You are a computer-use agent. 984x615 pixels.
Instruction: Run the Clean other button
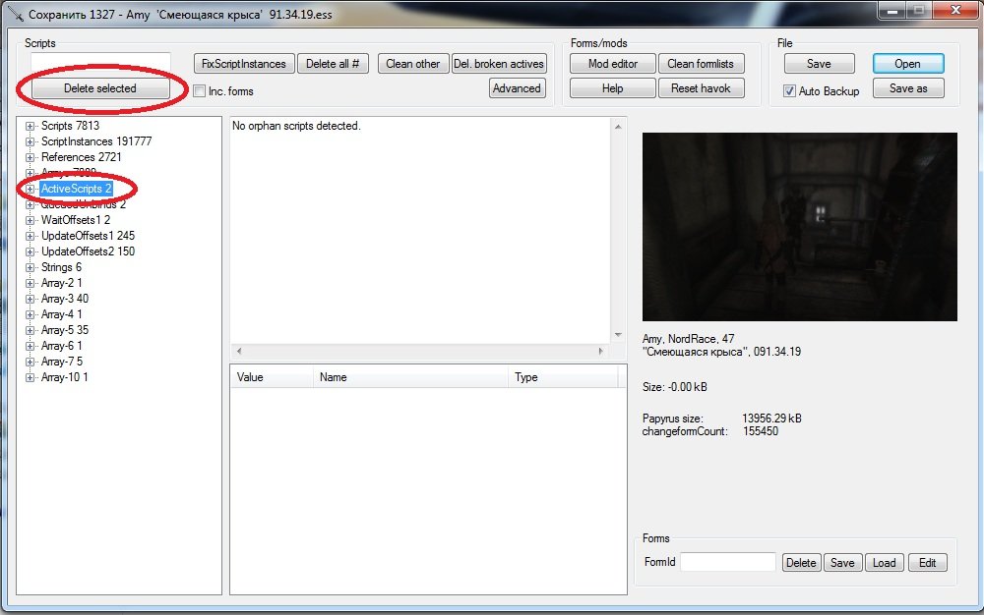(413, 64)
